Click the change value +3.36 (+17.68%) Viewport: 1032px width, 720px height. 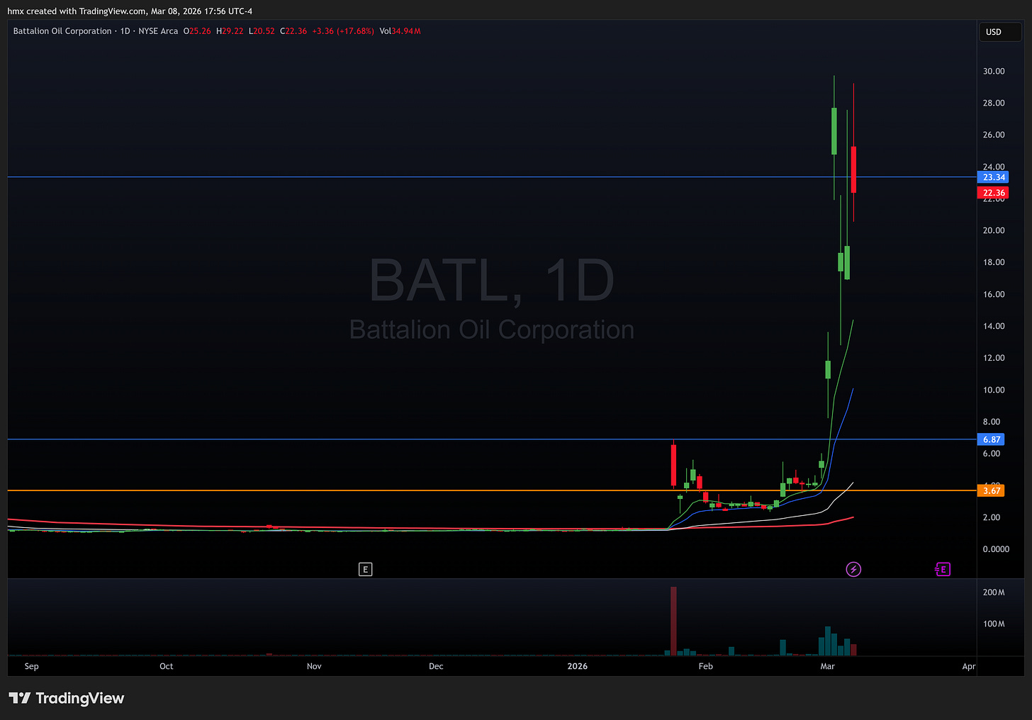343,31
